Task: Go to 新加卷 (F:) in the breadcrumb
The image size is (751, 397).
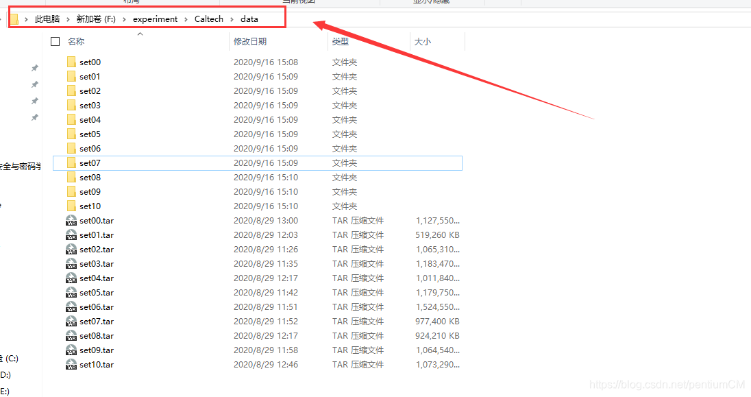Action: [x=96, y=19]
